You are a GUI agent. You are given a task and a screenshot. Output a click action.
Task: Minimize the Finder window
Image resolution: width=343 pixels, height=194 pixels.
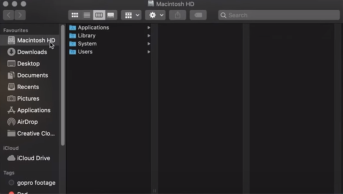pos(15,4)
